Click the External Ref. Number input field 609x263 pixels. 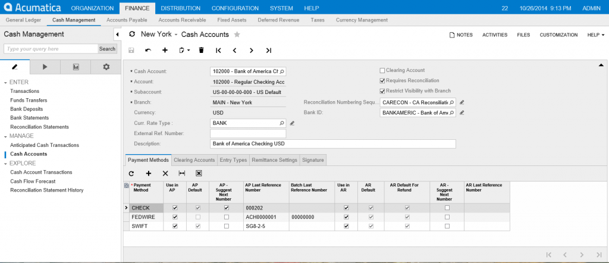point(248,133)
